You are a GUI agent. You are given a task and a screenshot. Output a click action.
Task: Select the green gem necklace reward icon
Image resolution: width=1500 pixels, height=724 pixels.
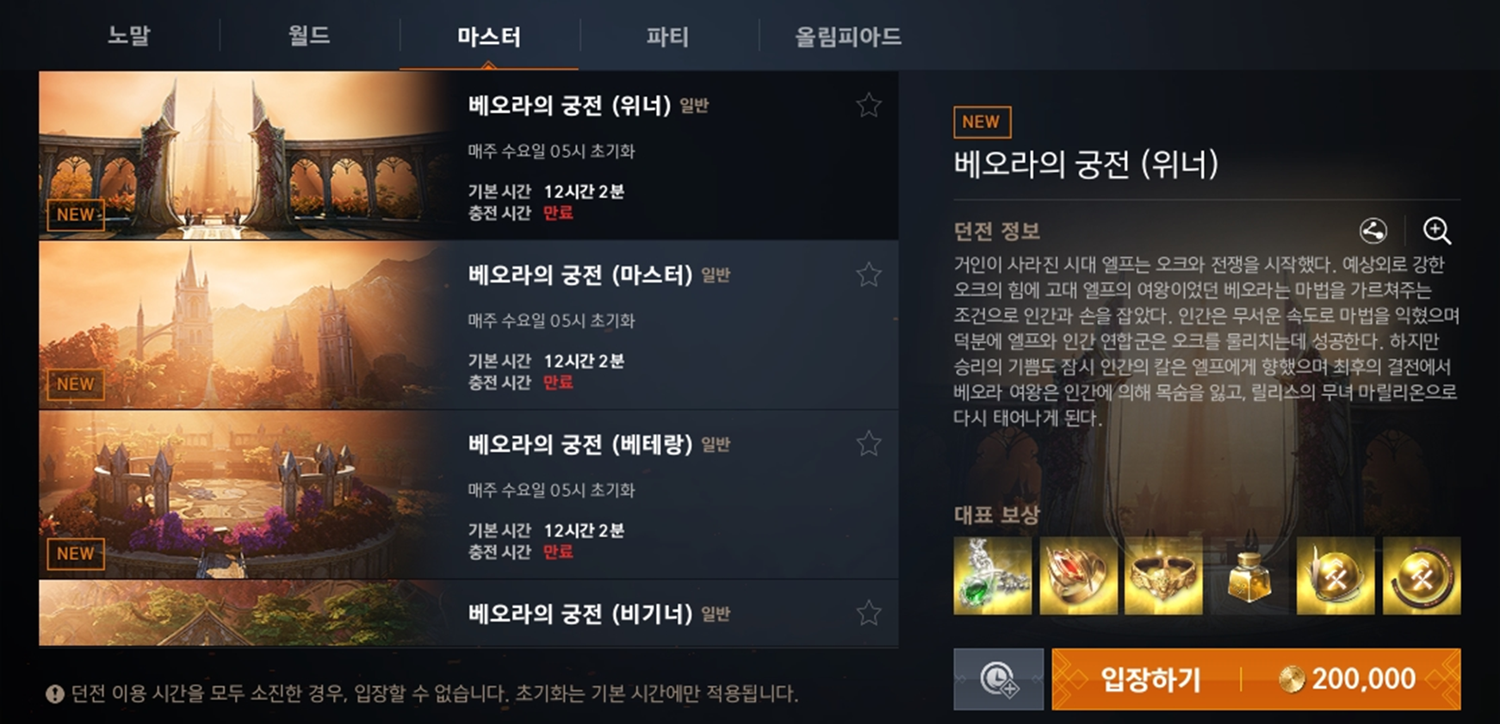pos(992,576)
